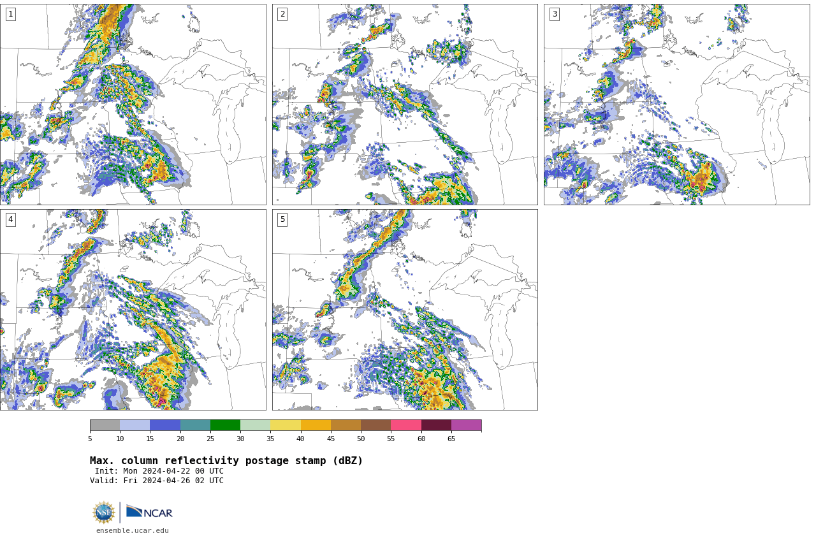The width and height of the screenshot is (816, 538).
Task: Click the pale green 30-35 dBZ swatch
Action: (x=255, y=425)
